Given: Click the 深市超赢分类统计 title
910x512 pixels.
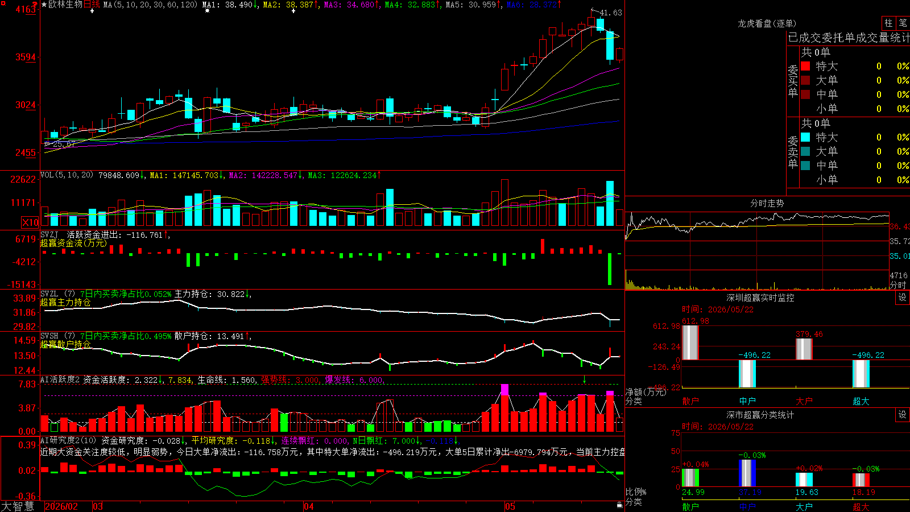Looking at the screenshot, I should coord(760,415).
